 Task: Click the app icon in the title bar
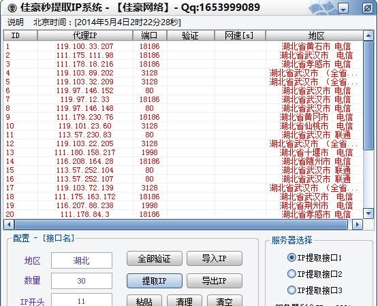(12, 8)
